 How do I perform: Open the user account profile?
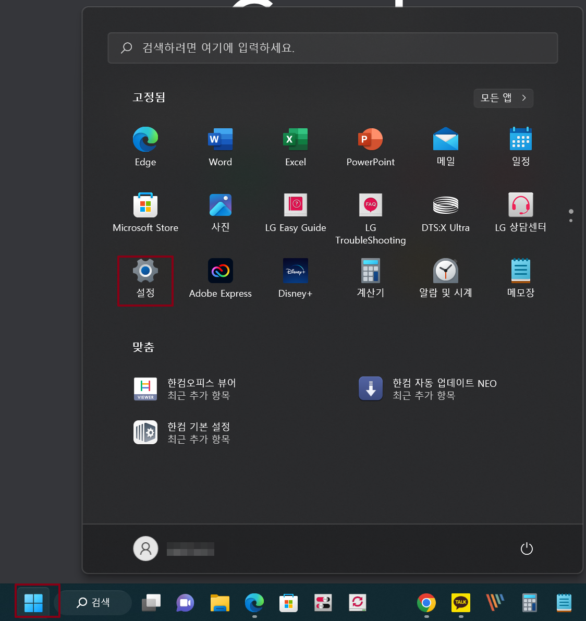174,549
